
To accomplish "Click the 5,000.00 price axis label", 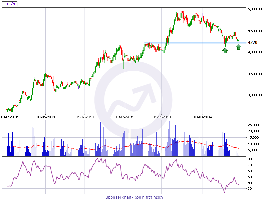I will point(255,9).
